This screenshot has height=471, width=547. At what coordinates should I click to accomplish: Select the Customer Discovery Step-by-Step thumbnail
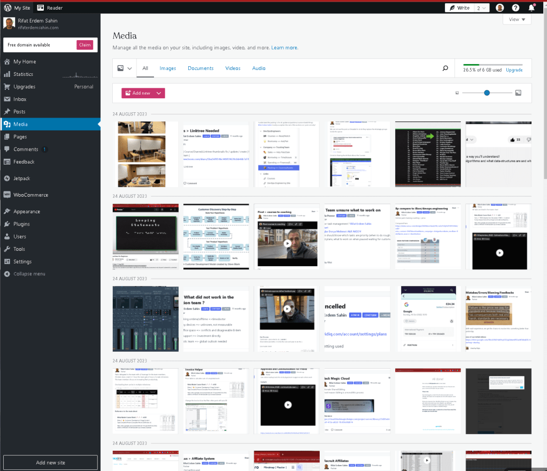[217, 236]
